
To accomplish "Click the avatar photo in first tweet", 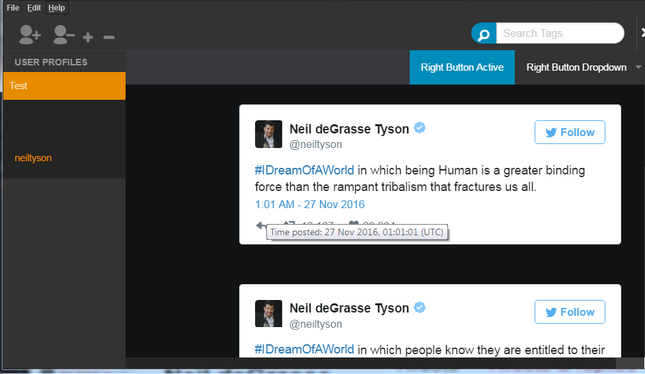I will click(268, 134).
